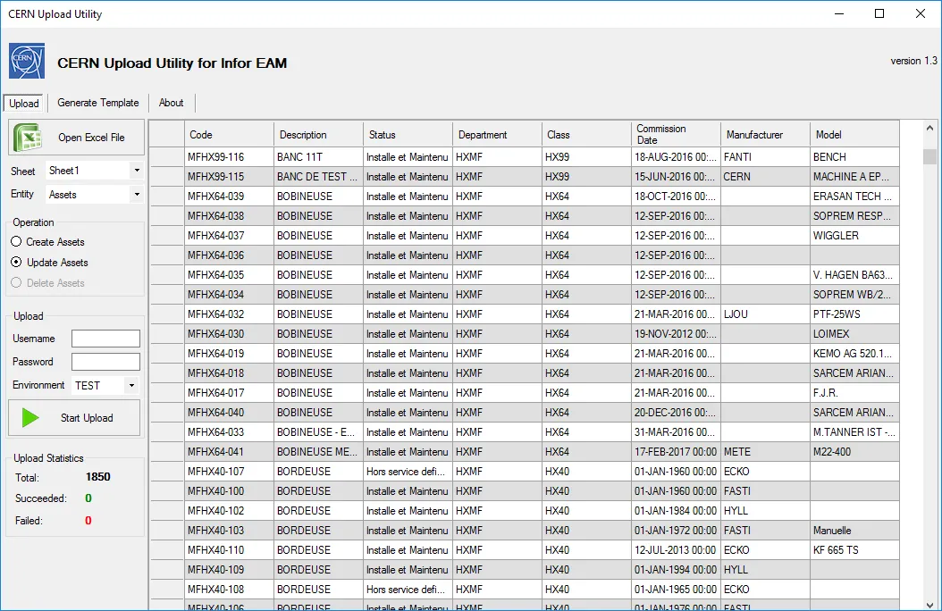Click the date cell 01-JAN-1994 00:00
The image size is (942, 611).
point(676,570)
